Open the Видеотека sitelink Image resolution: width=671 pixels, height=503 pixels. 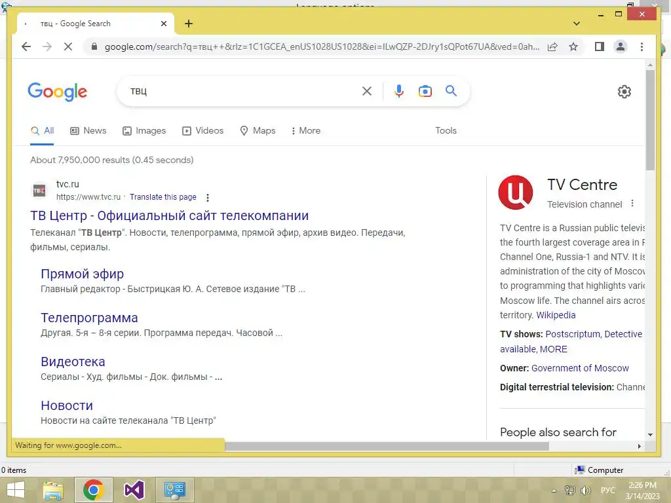coord(73,362)
